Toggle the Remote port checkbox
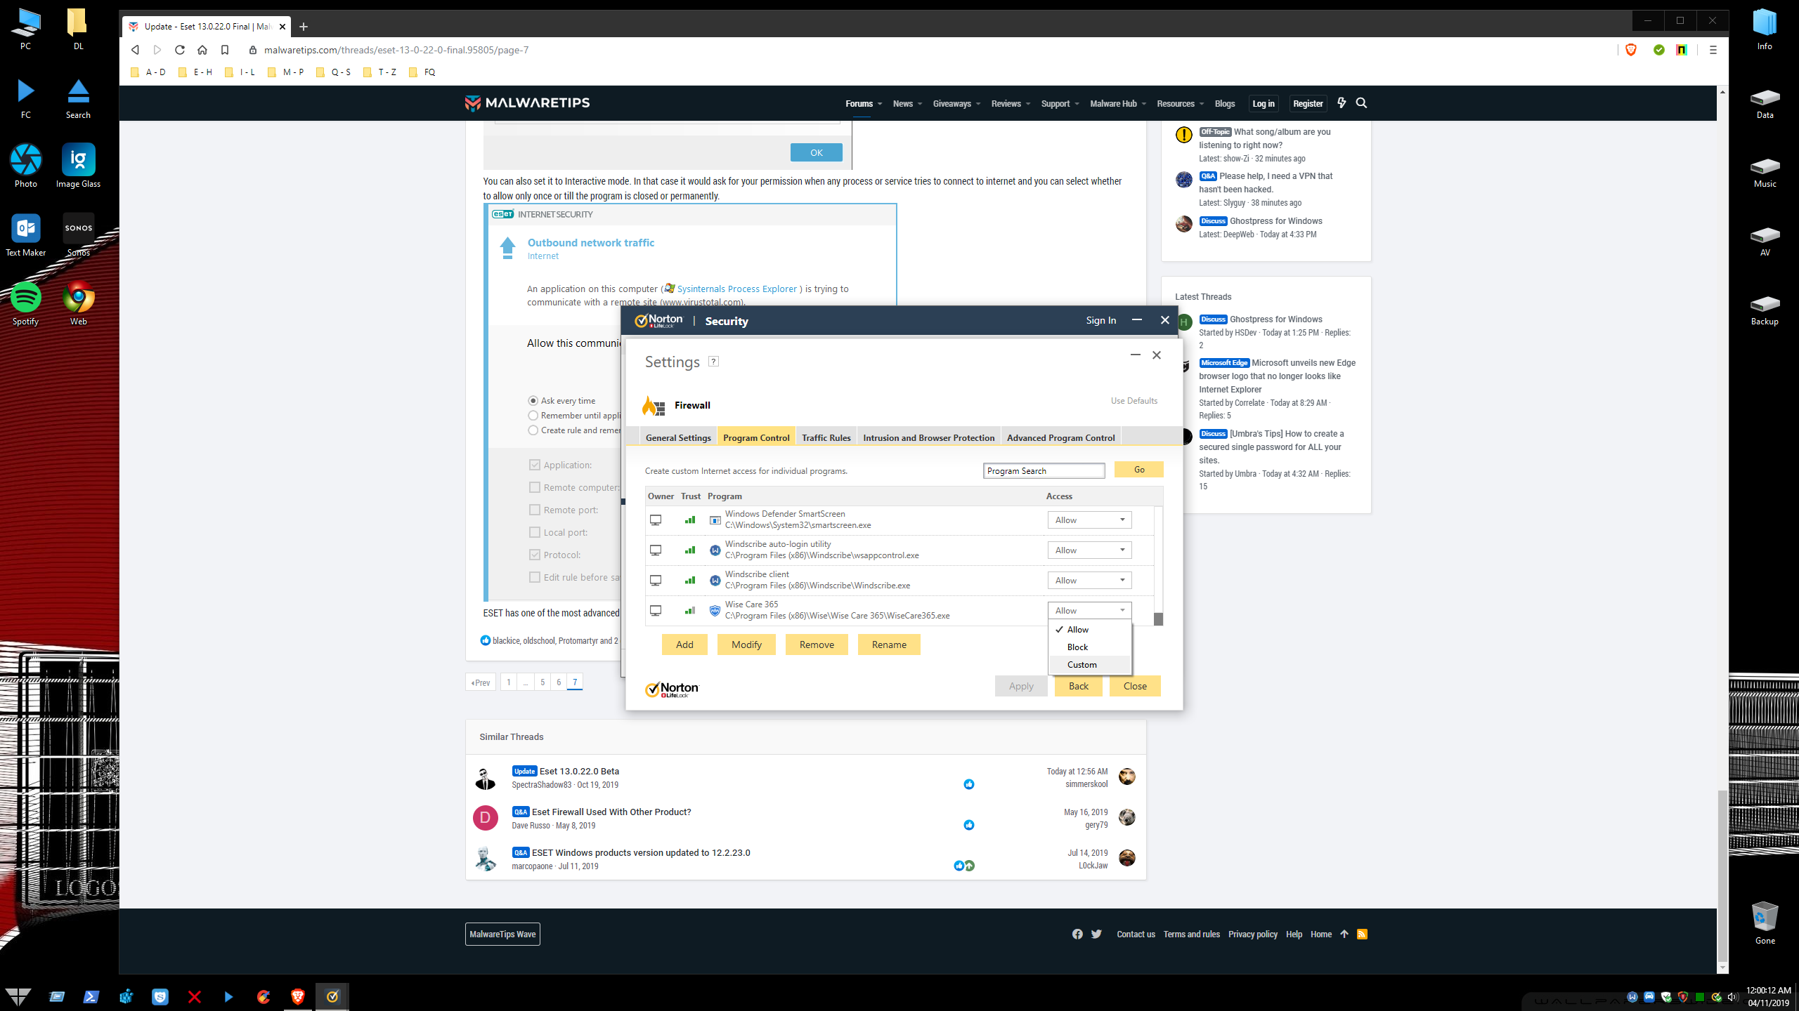The height and width of the screenshot is (1011, 1799). [x=535, y=510]
